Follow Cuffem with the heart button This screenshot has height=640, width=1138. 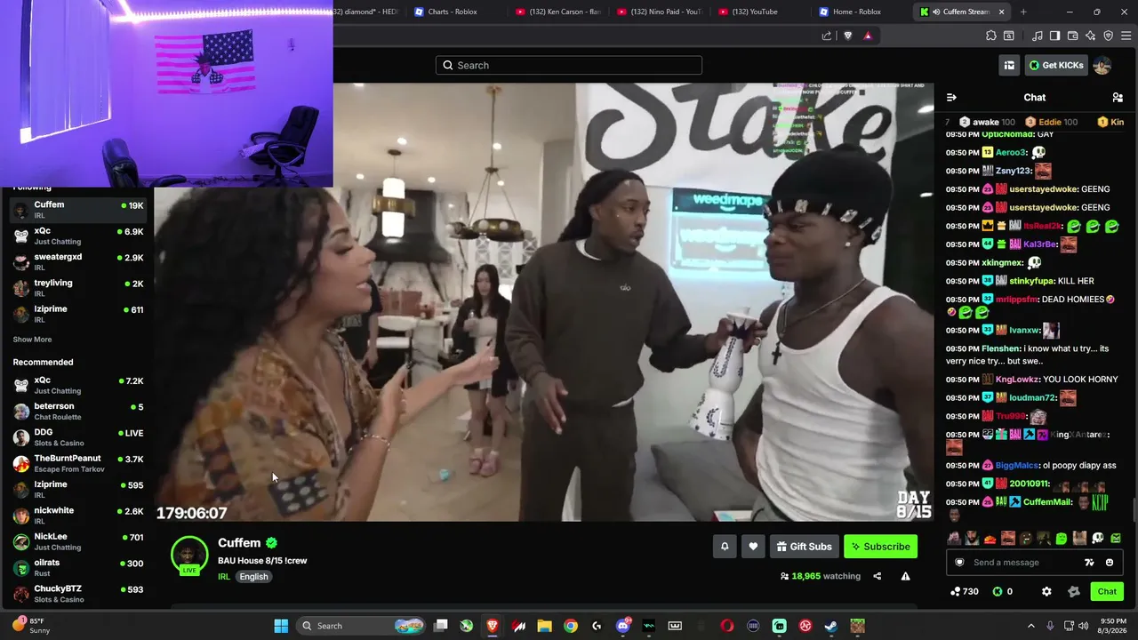click(753, 547)
